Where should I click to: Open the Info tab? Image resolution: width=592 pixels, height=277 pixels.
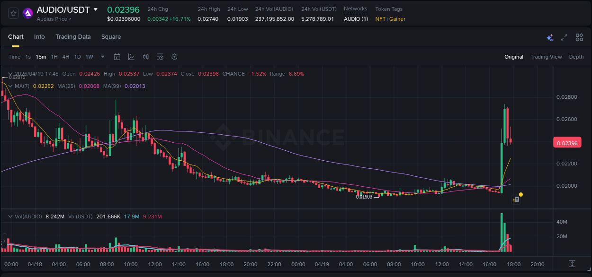coord(39,37)
